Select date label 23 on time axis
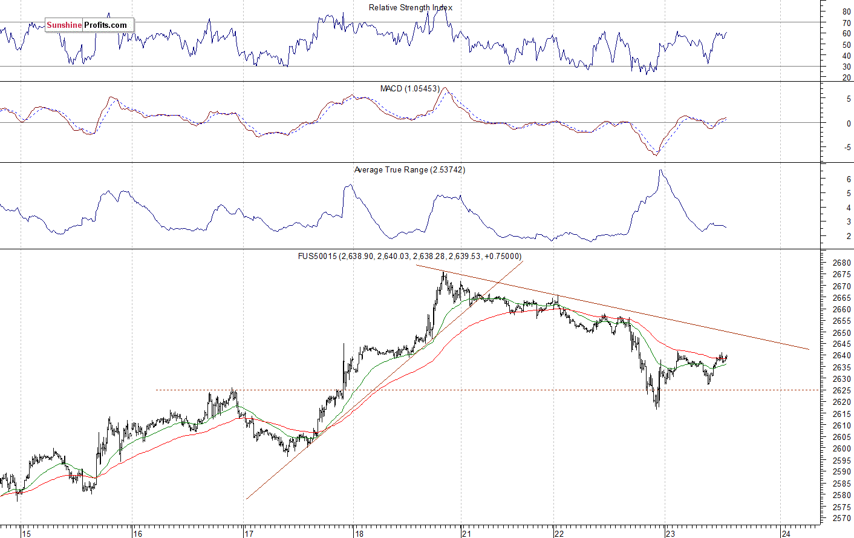 [670, 534]
